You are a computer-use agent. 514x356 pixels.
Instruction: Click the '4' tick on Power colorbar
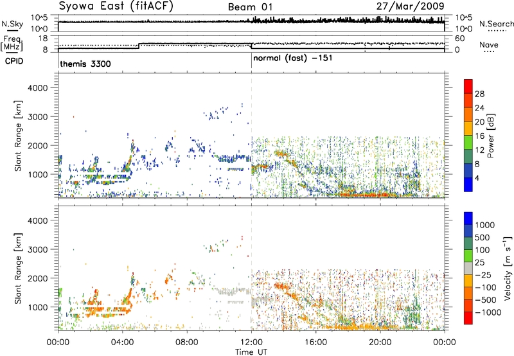click(477, 178)
